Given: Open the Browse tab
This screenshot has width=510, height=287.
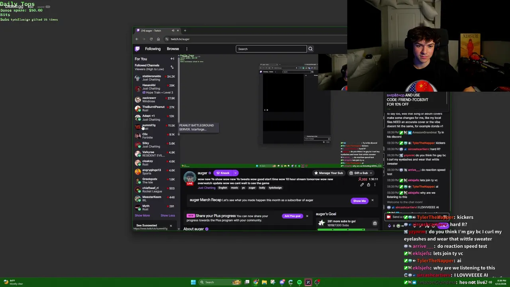Looking at the screenshot, I should (x=173, y=49).
